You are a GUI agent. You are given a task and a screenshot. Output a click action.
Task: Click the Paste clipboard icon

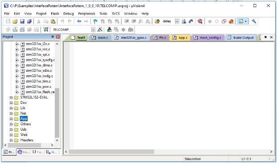pos(53,21)
